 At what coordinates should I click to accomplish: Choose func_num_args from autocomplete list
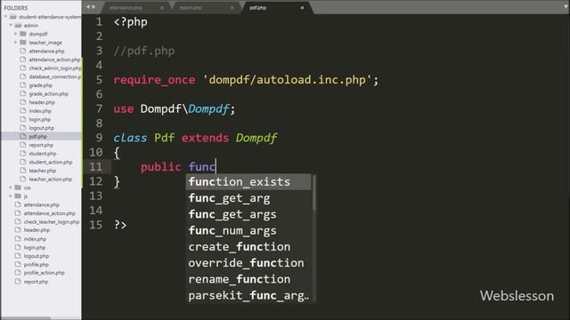tap(248, 230)
